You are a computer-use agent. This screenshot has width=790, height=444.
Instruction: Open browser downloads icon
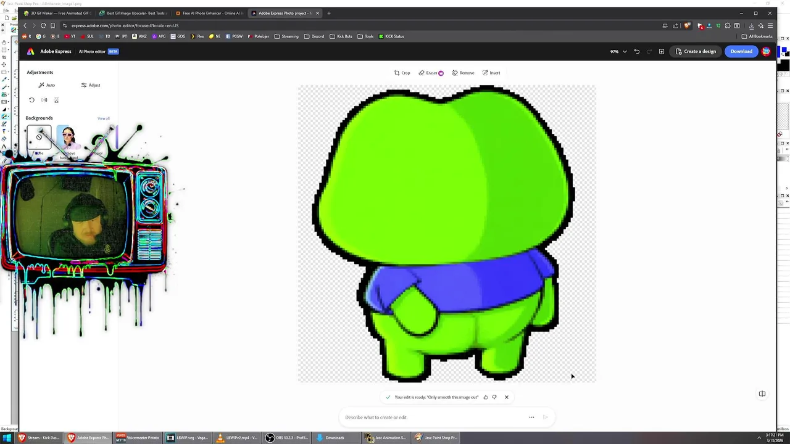click(752, 25)
